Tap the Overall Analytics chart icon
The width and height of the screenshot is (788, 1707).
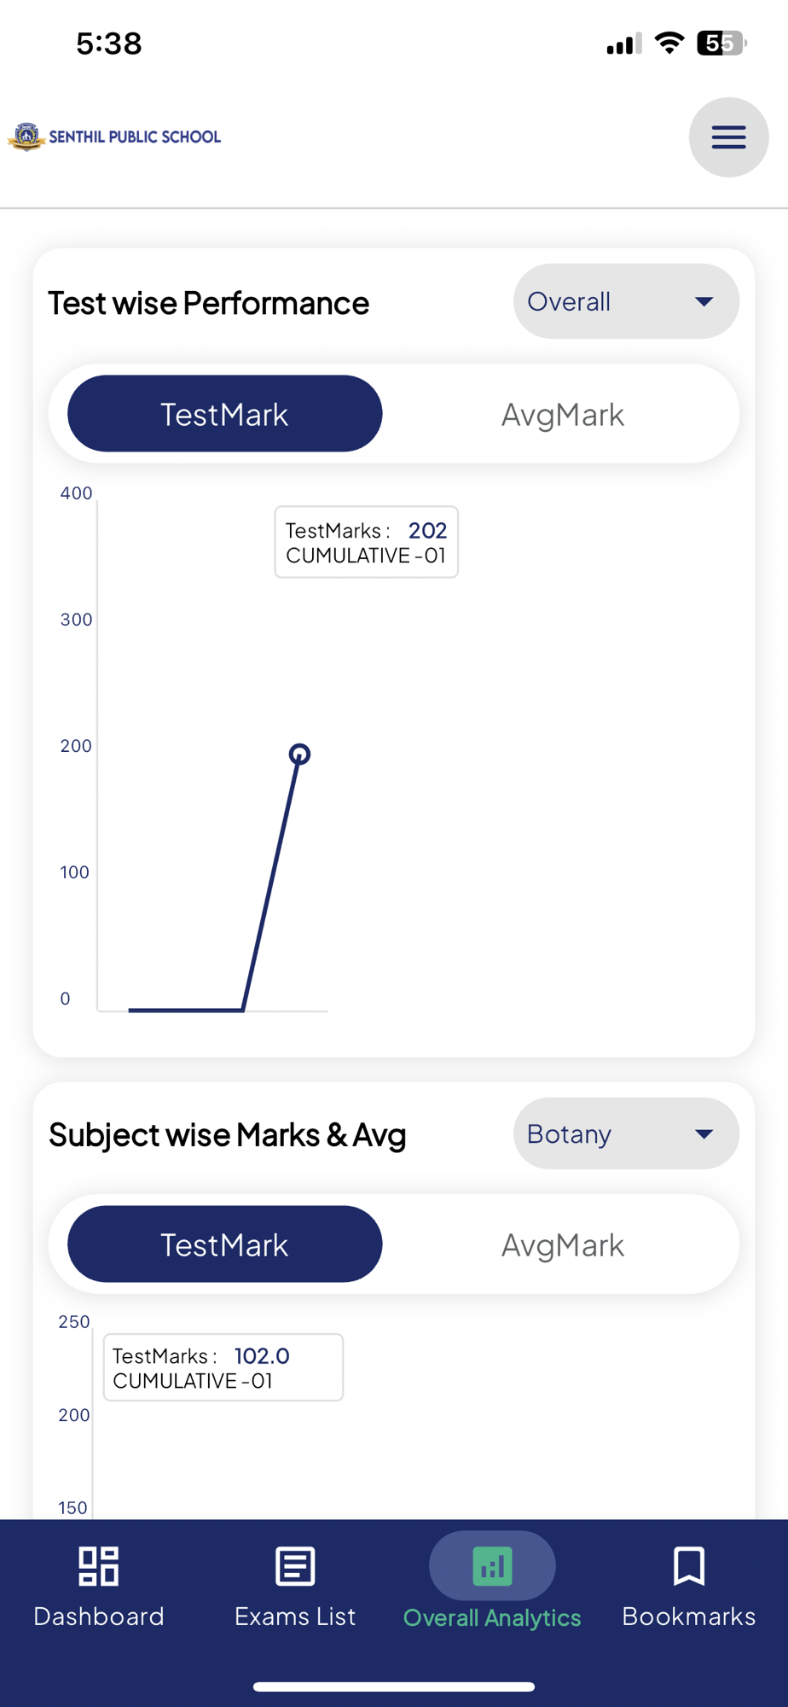(x=492, y=1566)
